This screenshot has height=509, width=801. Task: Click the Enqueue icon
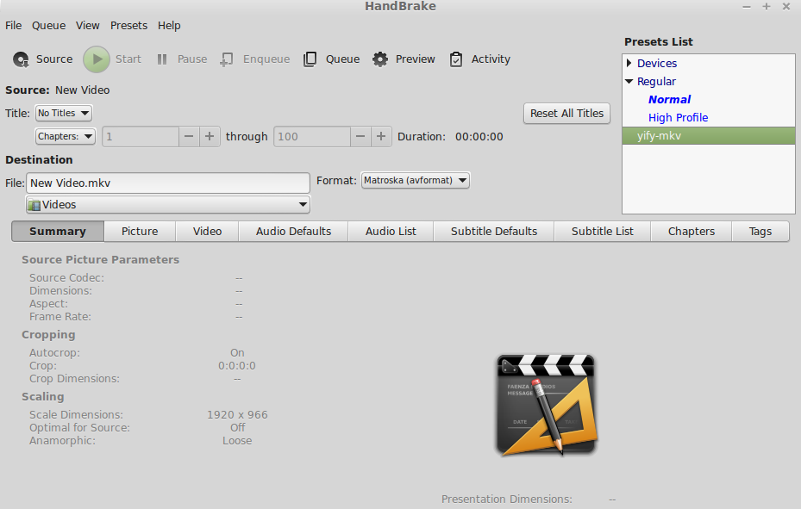[226, 59]
